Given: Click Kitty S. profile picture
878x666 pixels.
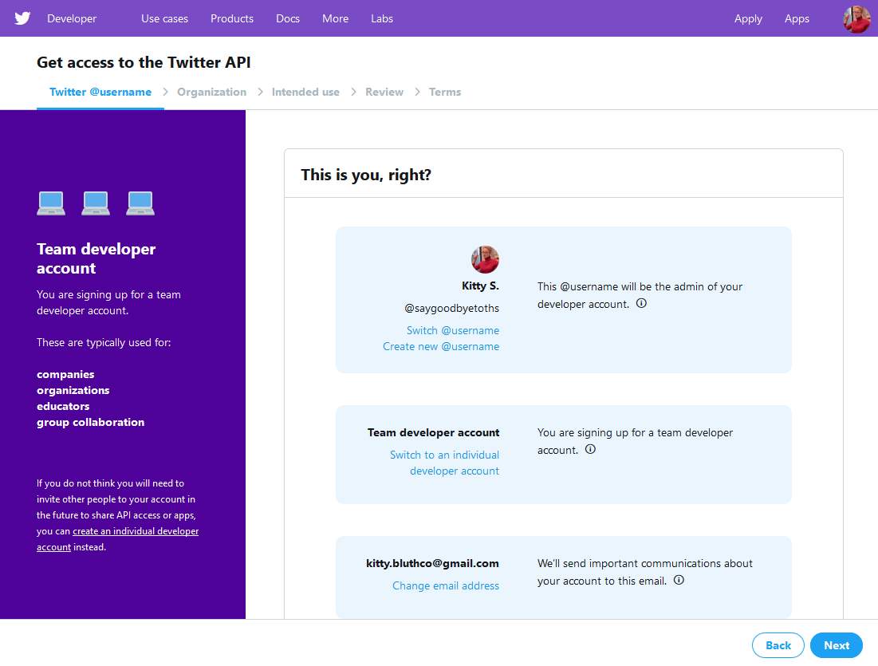Looking at the screenshot, I should tap(485, 259).
